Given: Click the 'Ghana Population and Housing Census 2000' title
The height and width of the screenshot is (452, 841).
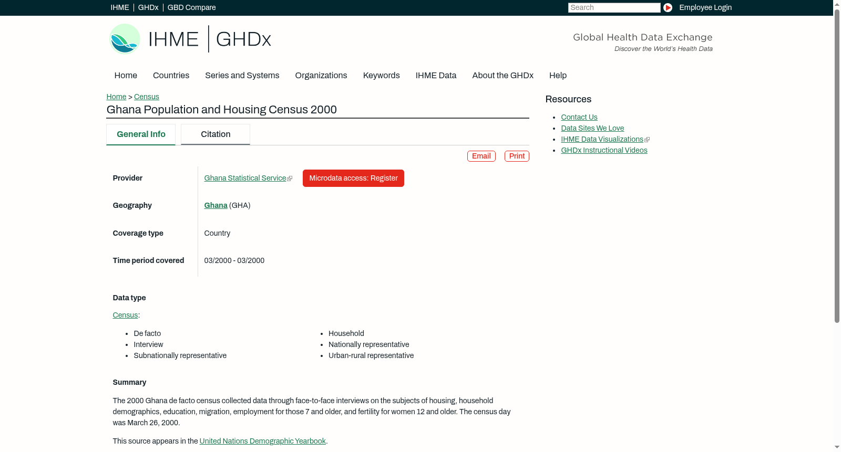Looking at the screenshot, I should point(222,109).
